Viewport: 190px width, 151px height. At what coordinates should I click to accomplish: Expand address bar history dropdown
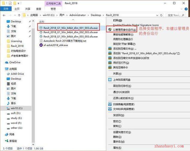point(157,15)
